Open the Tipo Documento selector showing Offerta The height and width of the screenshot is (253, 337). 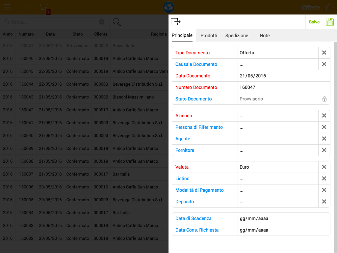coord(278,53)
